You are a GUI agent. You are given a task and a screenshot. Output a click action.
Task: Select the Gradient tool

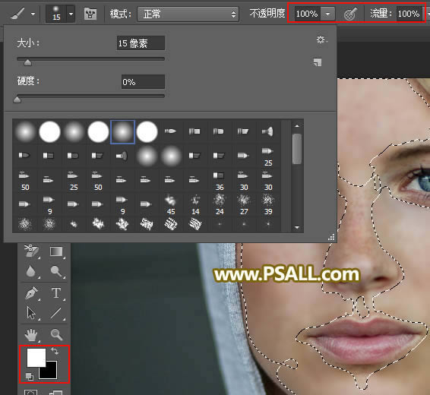[x=56, y=251]
